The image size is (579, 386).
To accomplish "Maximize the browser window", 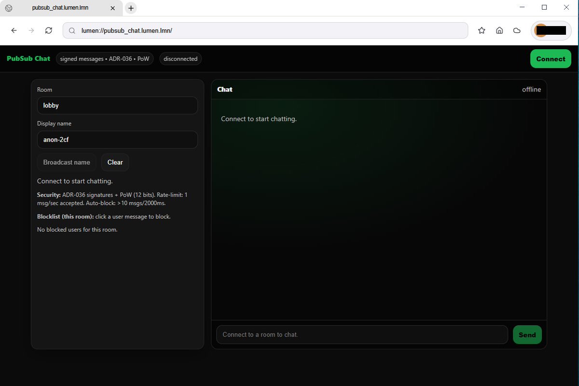I will pyautogui.click(x=544, y=7).
